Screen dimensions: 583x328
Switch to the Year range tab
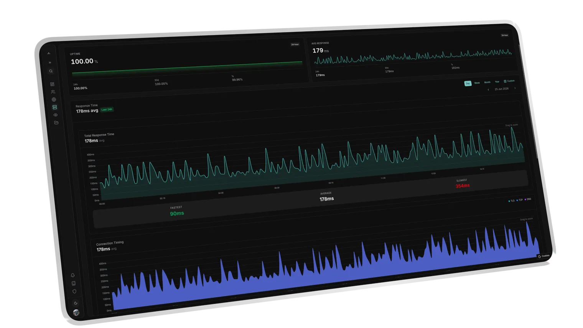tap(497, 81)
